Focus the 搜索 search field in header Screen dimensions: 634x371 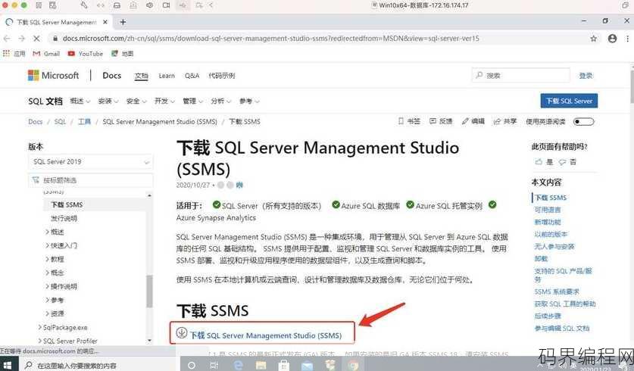(x=521, y=75)
